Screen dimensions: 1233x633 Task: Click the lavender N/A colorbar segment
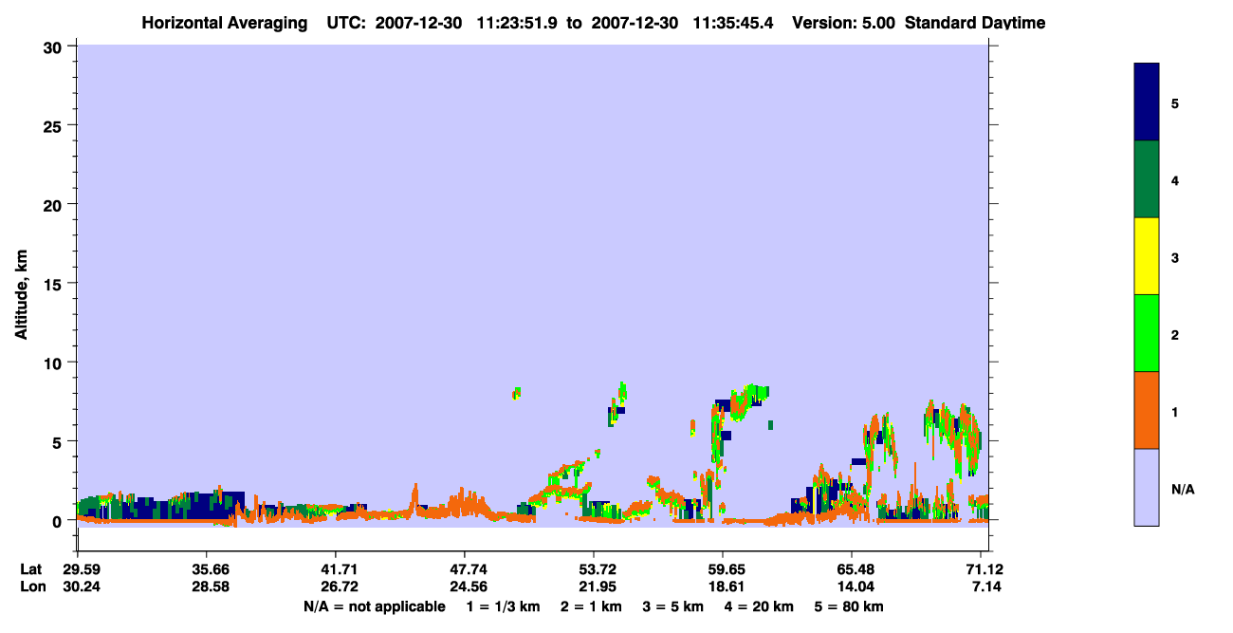(x=1146, y=487)
